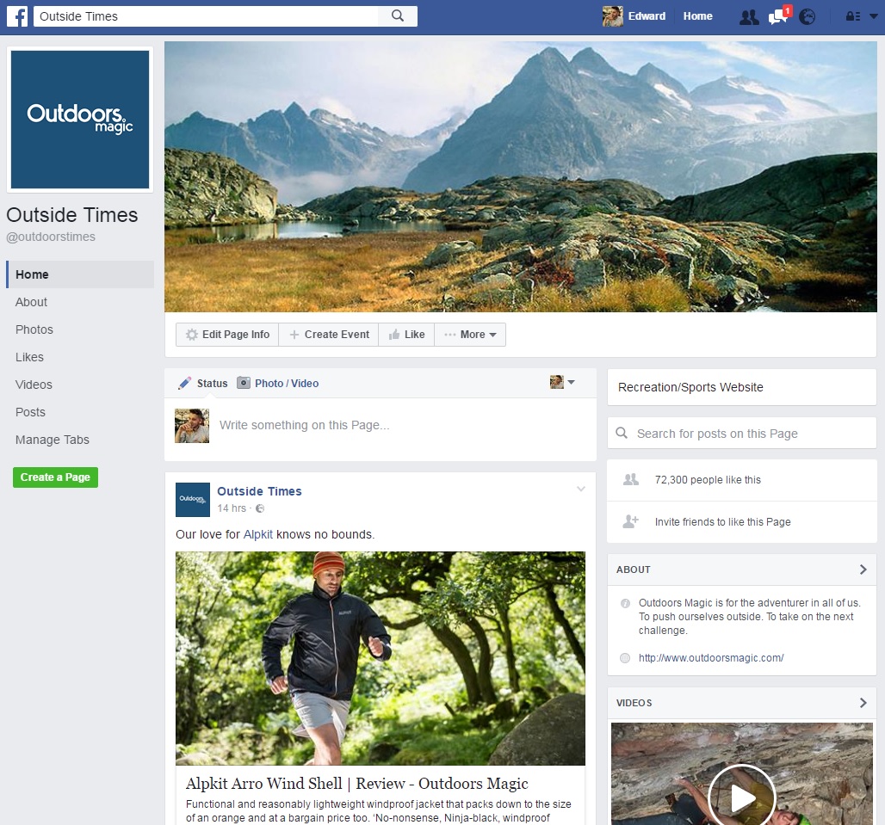Open the runner article image

point(381,658)
